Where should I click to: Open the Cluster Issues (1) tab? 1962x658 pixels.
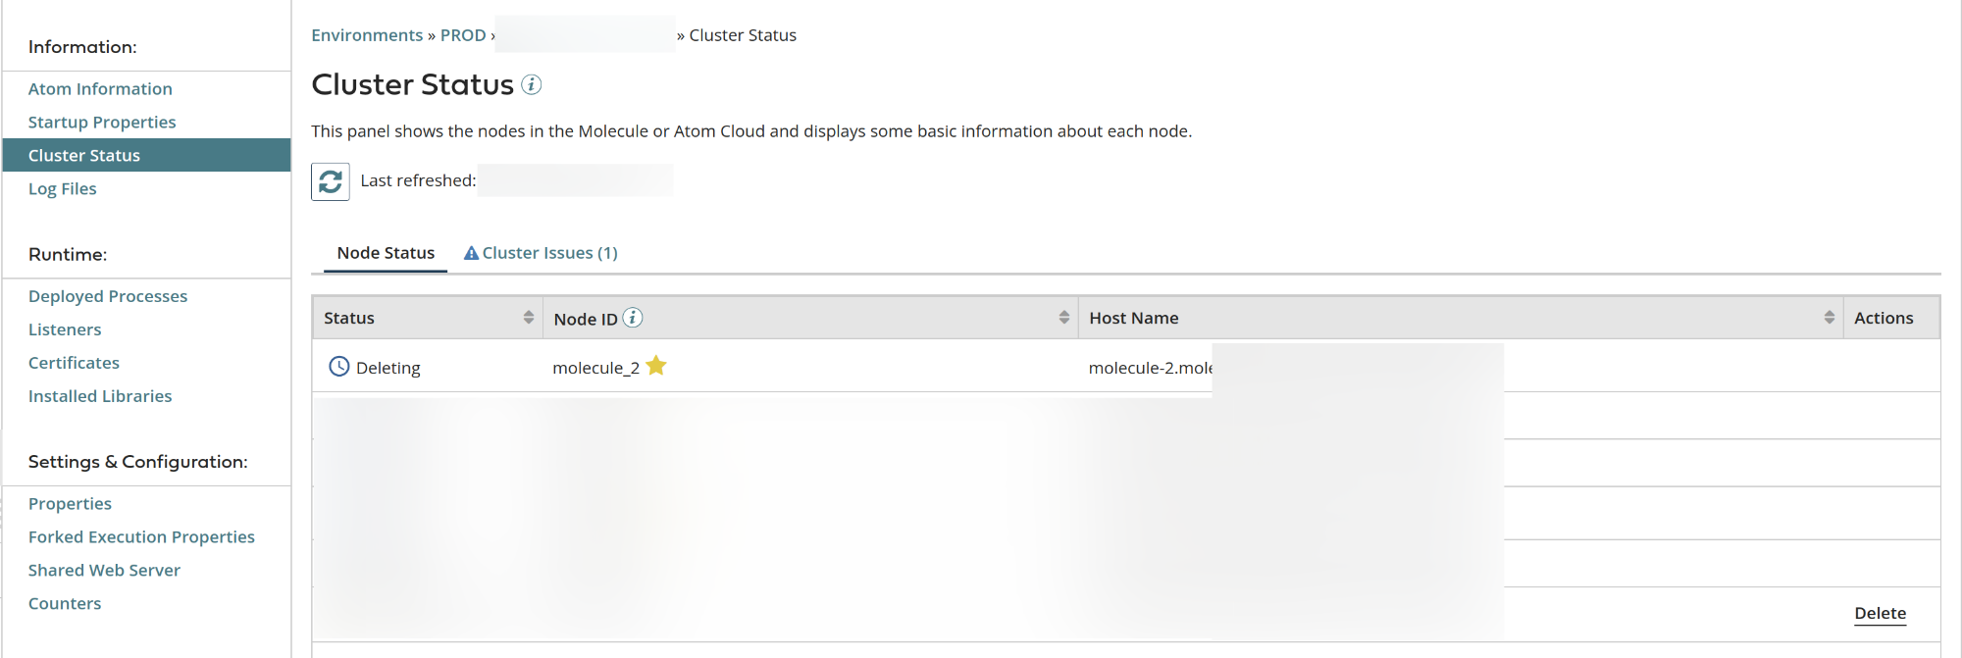click(x=549, y=252)
